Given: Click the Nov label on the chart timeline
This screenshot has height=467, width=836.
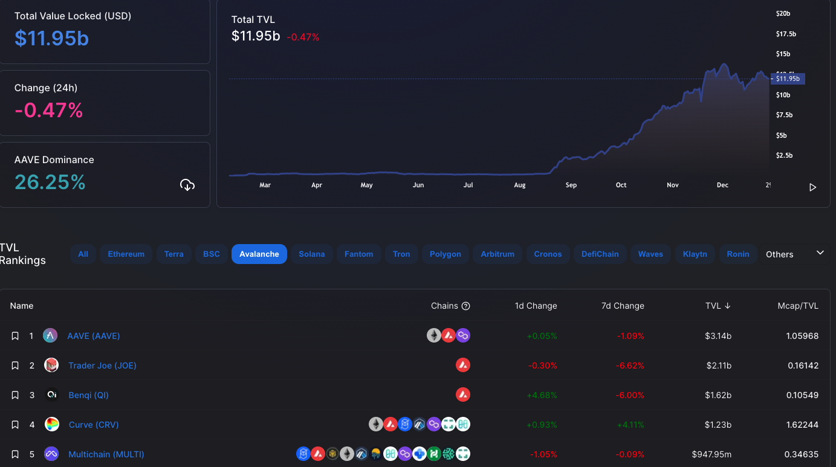Looking at the screenshot, I should pos(673,185).
